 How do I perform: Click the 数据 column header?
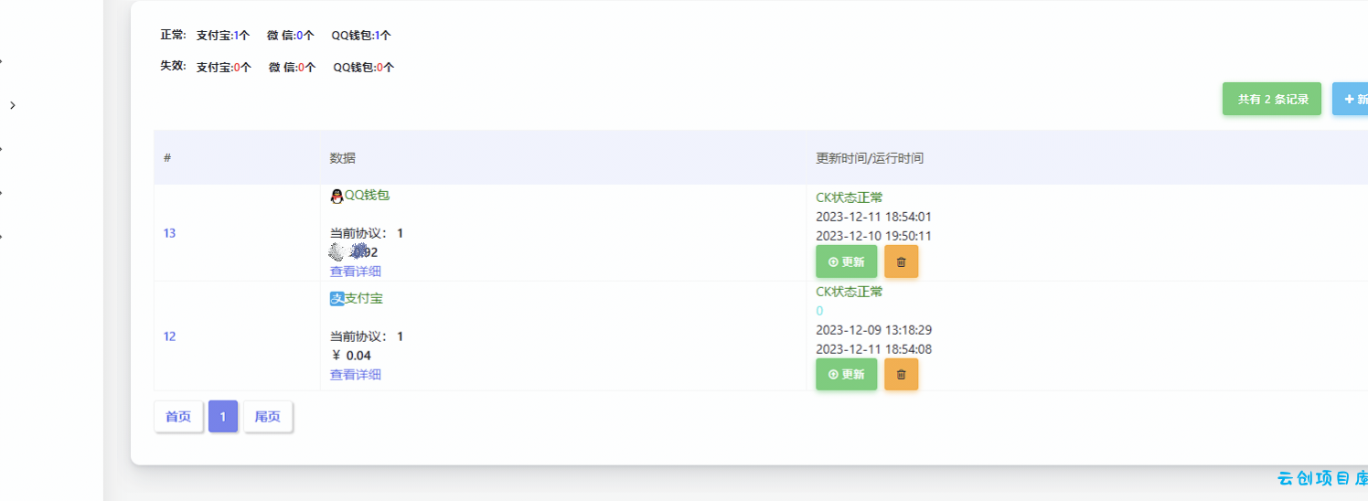(342, 158)
